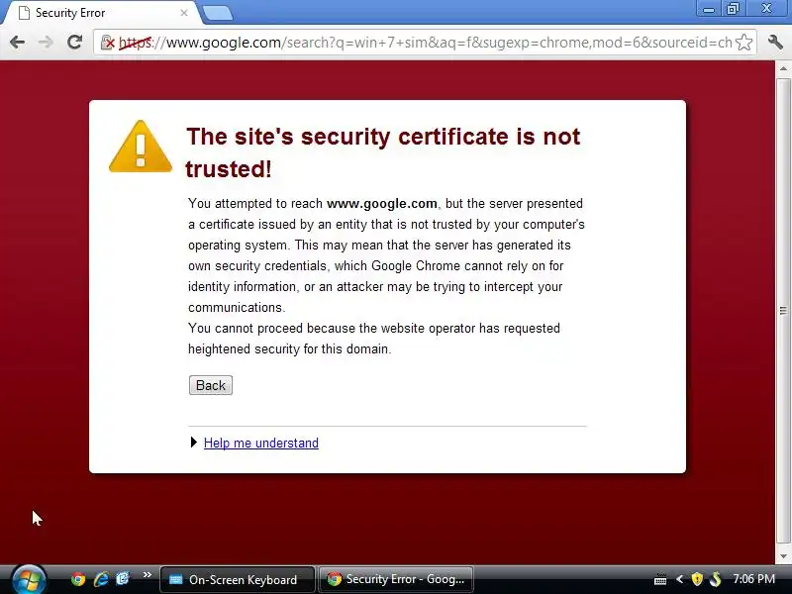The height and width of the screenshot is (594, 792).
Task: Click the certificate not trusted heading
Action: tap(383, 152)
